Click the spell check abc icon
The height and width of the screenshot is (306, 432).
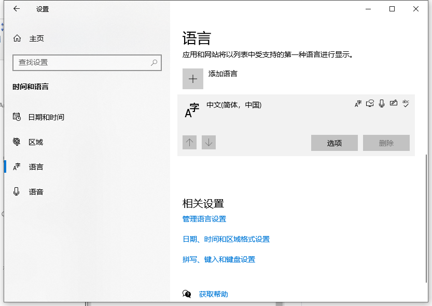coord(406,103)
